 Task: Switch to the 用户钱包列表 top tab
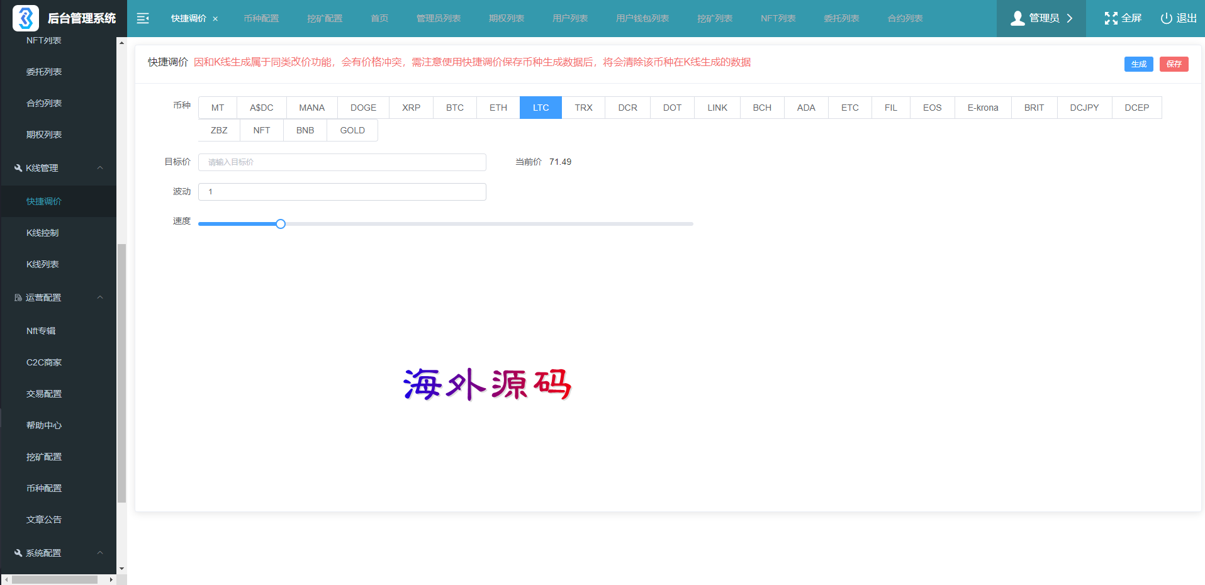pos(642,18)
